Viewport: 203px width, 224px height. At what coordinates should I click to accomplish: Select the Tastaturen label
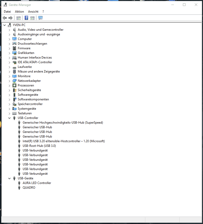point(25,113)
